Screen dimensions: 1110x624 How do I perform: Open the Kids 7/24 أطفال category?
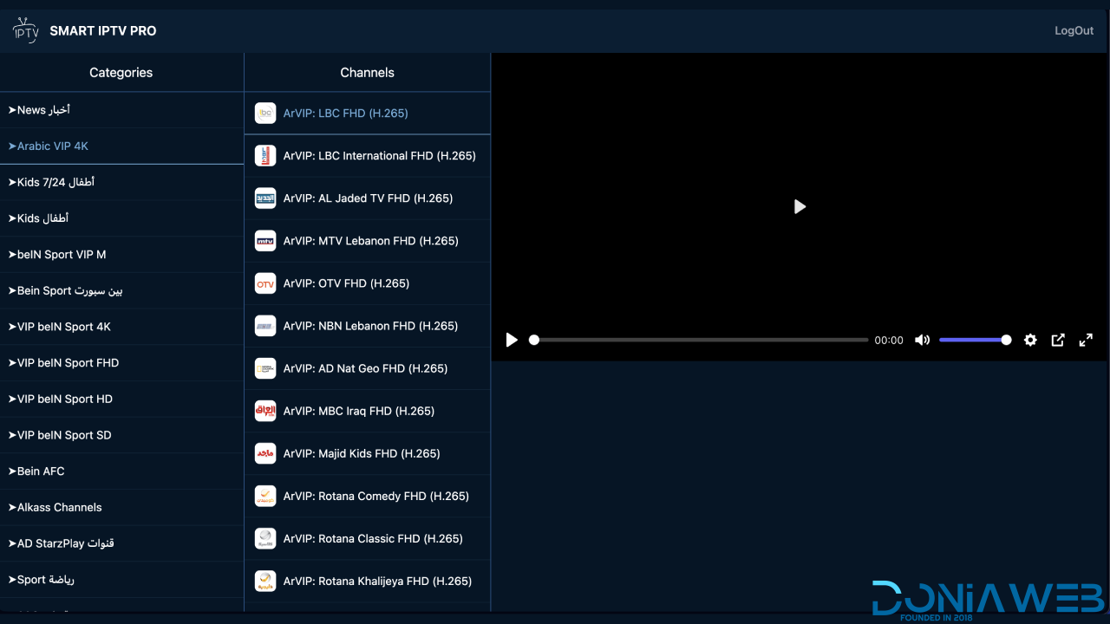[121, 182]
